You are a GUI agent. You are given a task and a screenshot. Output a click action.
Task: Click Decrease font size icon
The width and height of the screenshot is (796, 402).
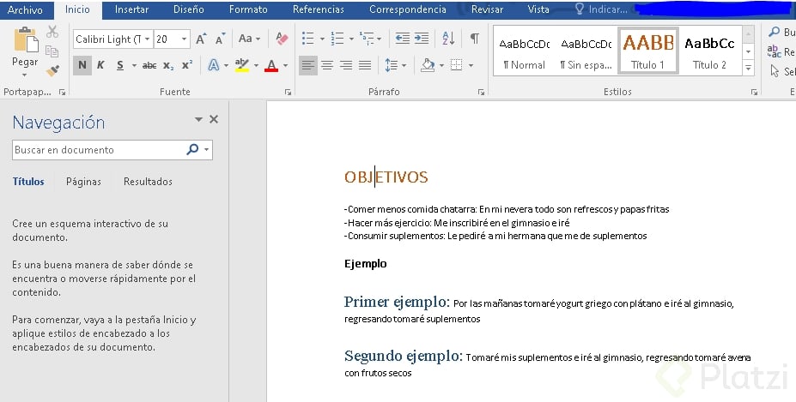coord(221,39)
